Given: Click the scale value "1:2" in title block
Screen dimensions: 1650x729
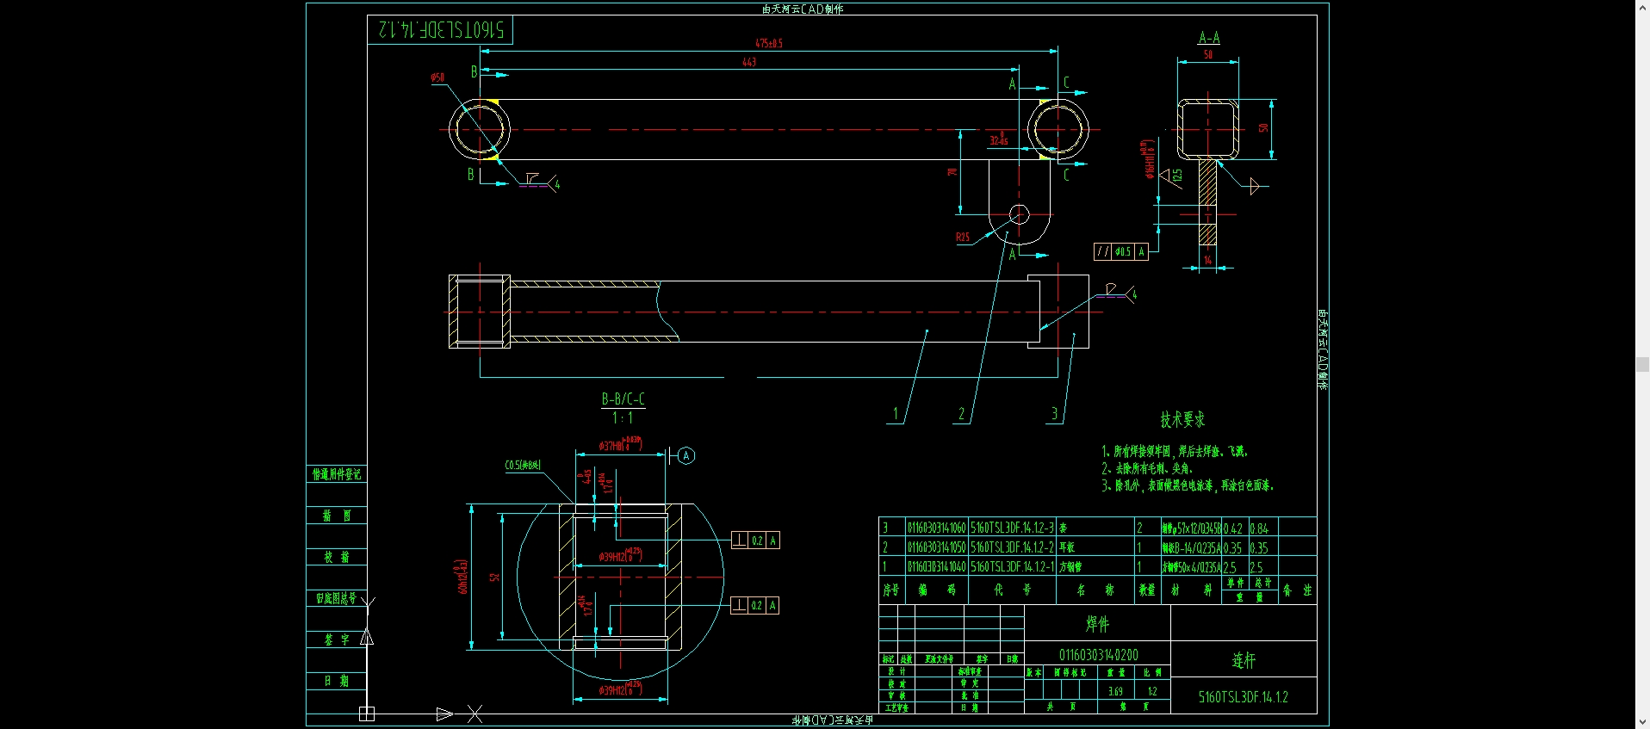Looking at the screenshot, I should click(x=1152, y=691).
